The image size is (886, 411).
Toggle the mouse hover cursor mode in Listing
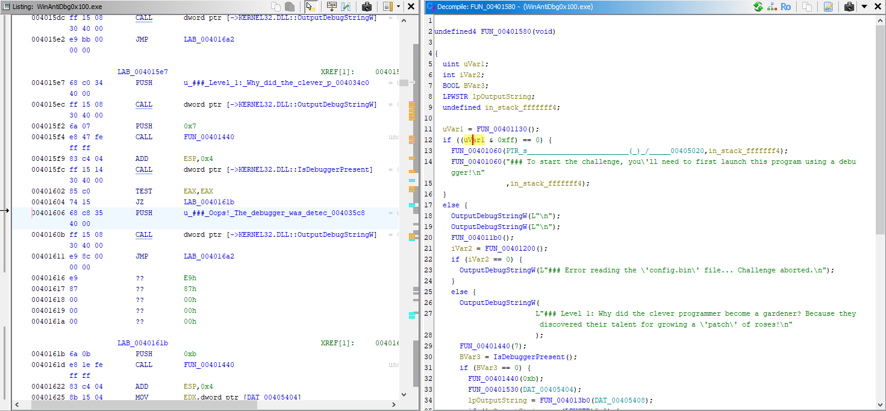click(x=310, y=7)
